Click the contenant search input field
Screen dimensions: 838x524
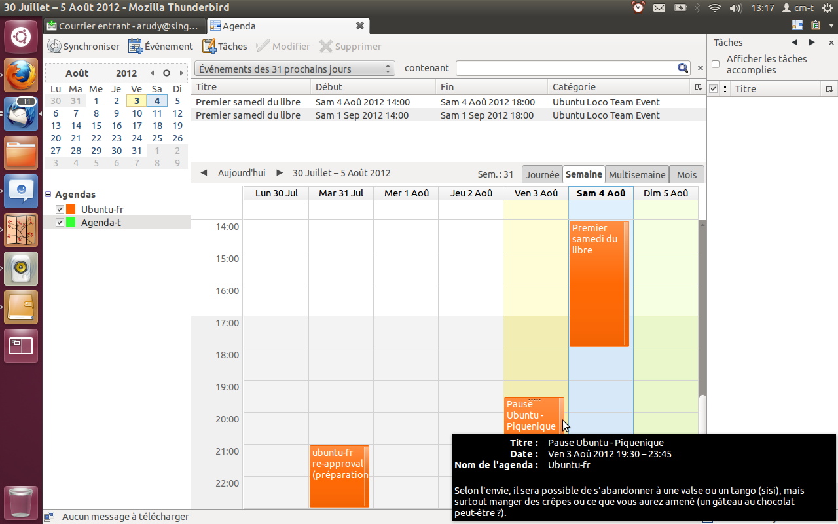[566, 68]
